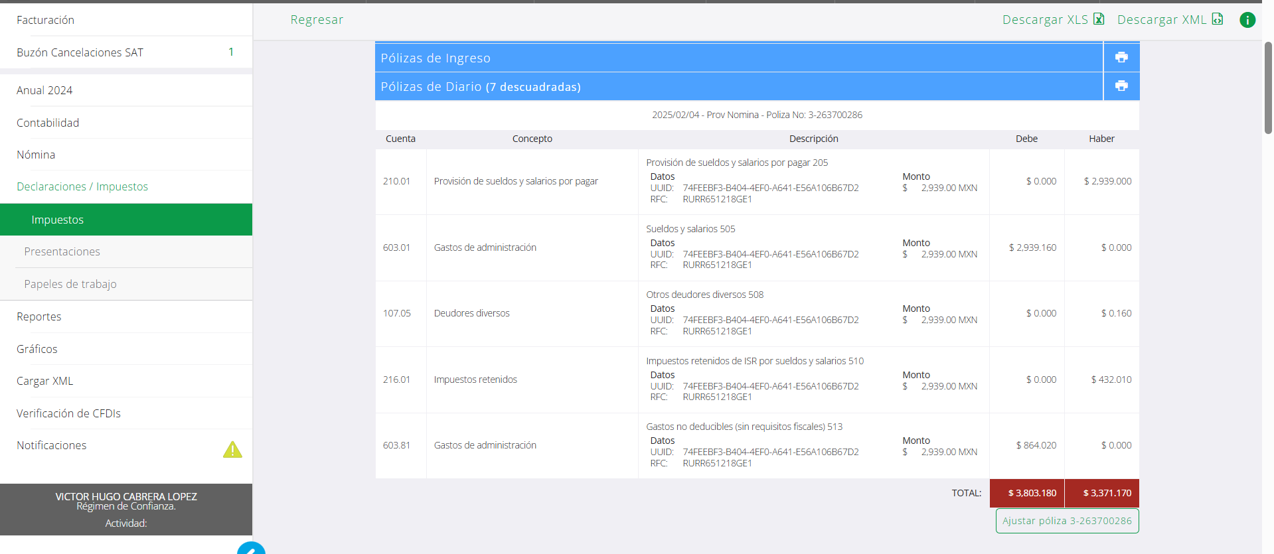1274x554 pixels.
Task: Click the blue circular button at bottom
Action: coord(251,548)
